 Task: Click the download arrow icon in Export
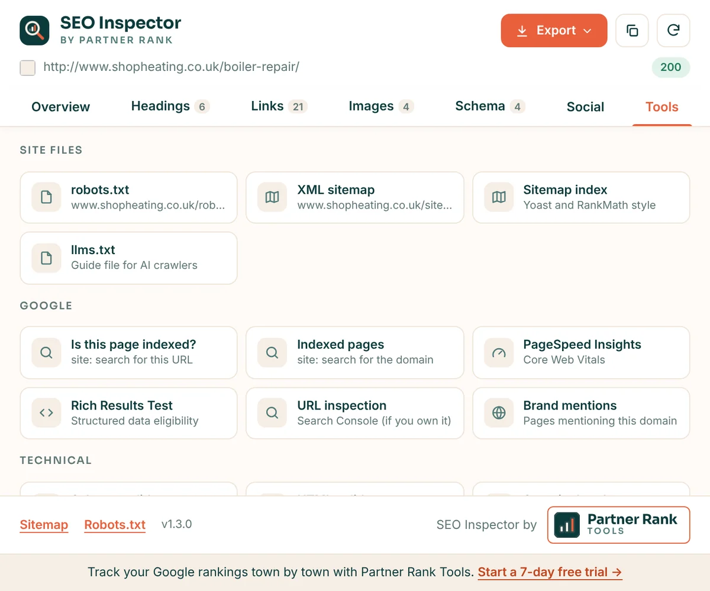(x=522, y=31)
